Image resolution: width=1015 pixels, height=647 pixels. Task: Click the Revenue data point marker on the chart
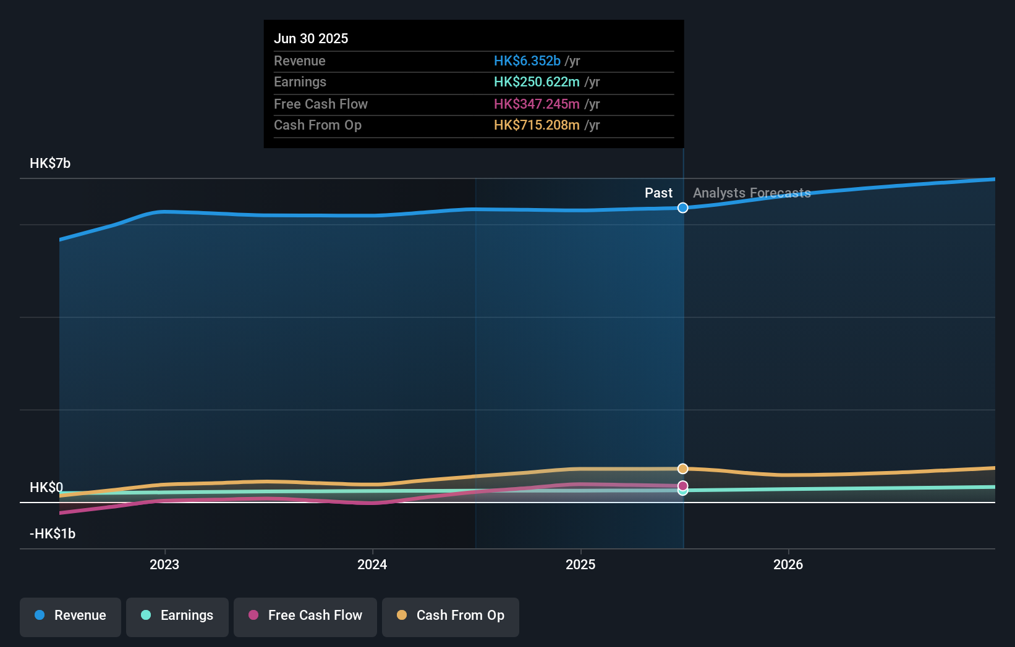682,208
